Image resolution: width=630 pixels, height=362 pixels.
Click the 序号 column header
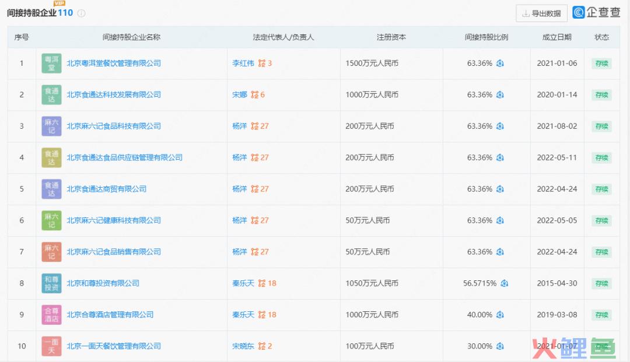pyautogui.click(x=22, y=37)
